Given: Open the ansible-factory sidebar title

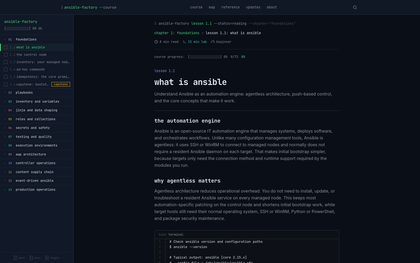Looking at the screenshot, I should click(x=21, y=22).
